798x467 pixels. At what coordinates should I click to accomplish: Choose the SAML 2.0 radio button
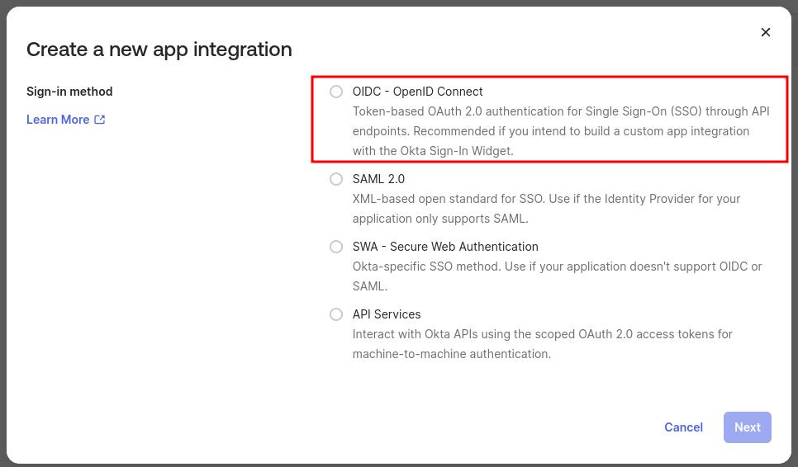(x=336, y=179)
